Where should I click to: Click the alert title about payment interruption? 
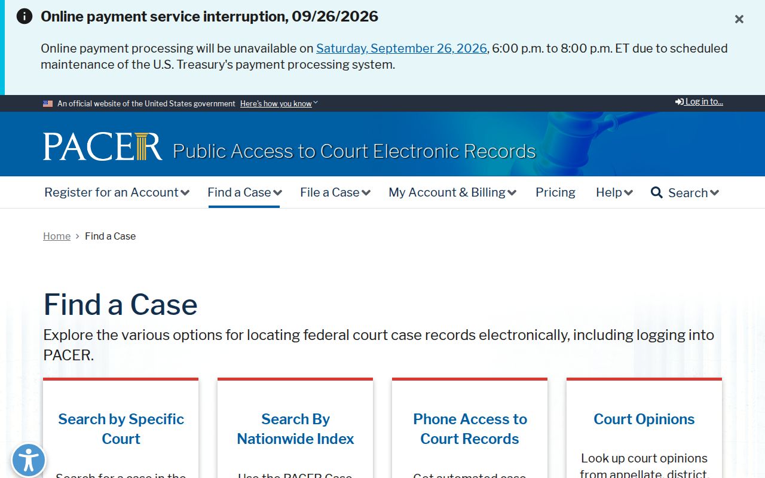click(209, 16)
